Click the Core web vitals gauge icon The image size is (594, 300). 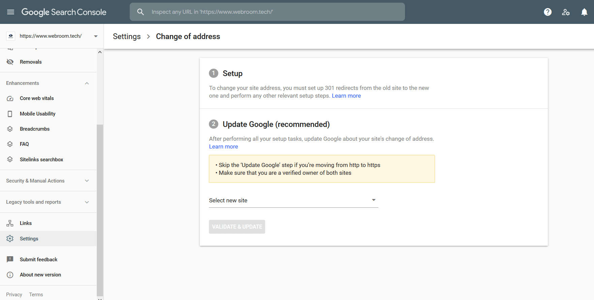point(10,98)
